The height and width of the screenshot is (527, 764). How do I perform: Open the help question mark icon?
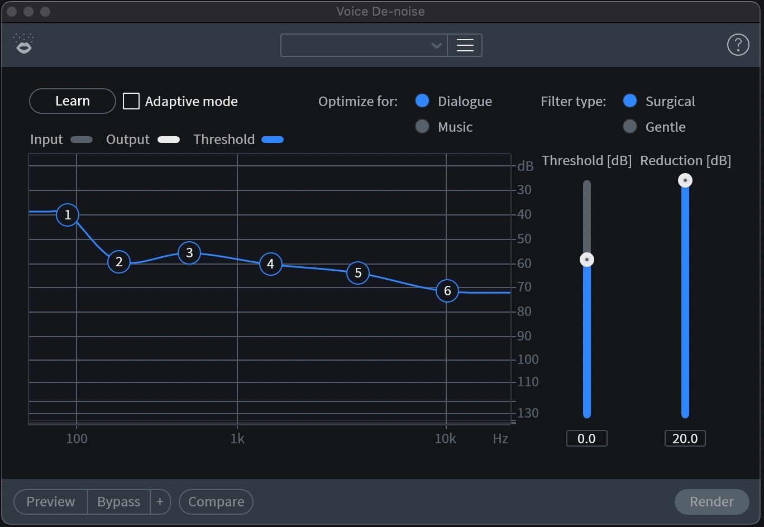pos(738,45)
